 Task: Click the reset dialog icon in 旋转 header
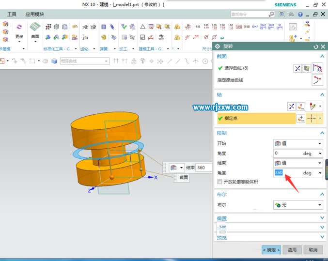pos(316,46)
